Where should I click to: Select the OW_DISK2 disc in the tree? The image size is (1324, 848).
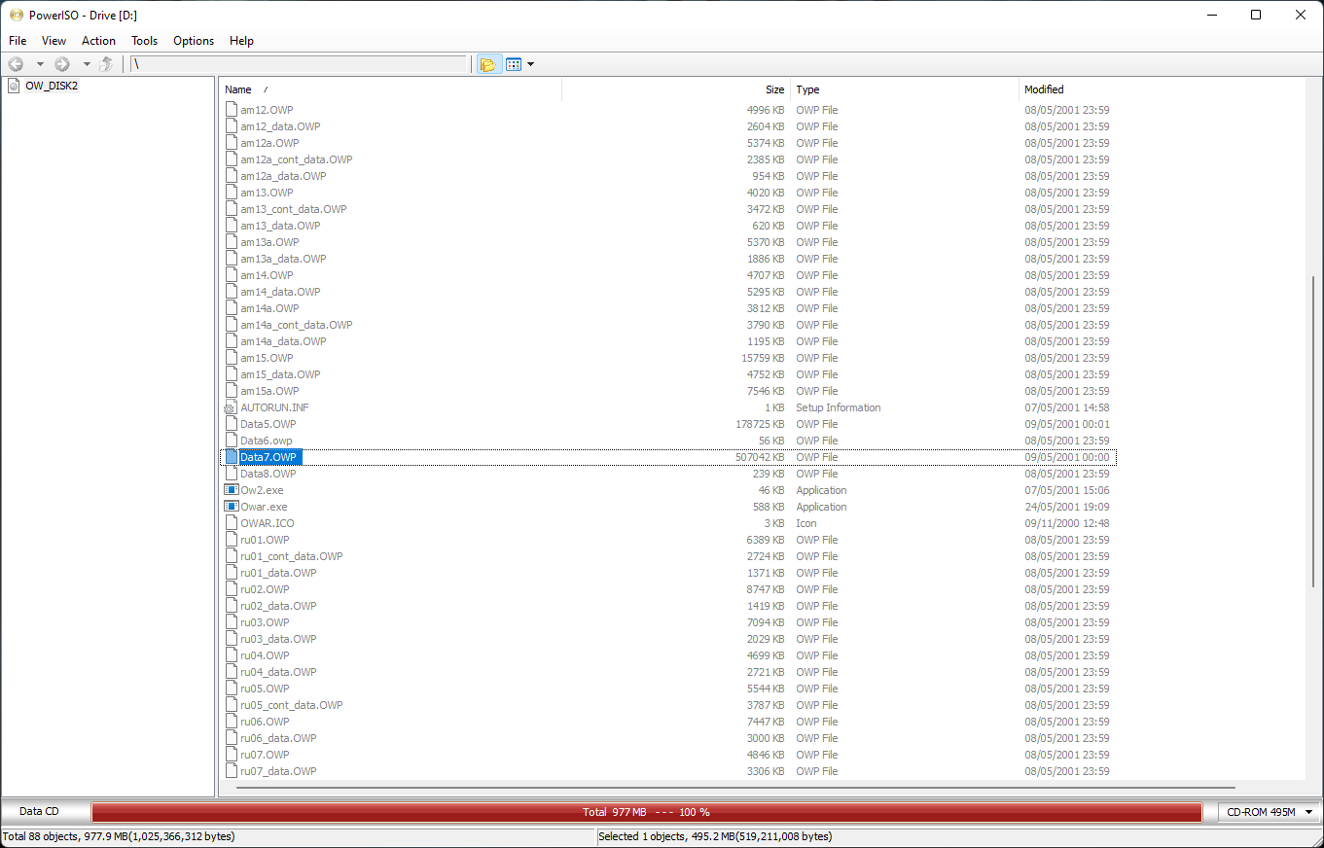(52, 86)
